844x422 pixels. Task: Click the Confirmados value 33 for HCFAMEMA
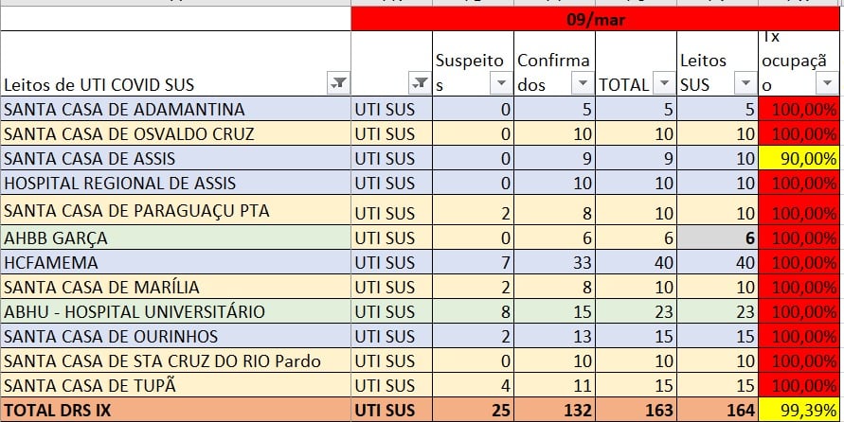554,262
